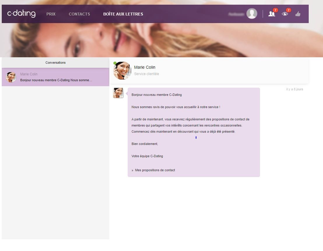The width and height of the screenshot is (323, 251).
Task: Open the PRIX menu item
Action: click(51, 14)
